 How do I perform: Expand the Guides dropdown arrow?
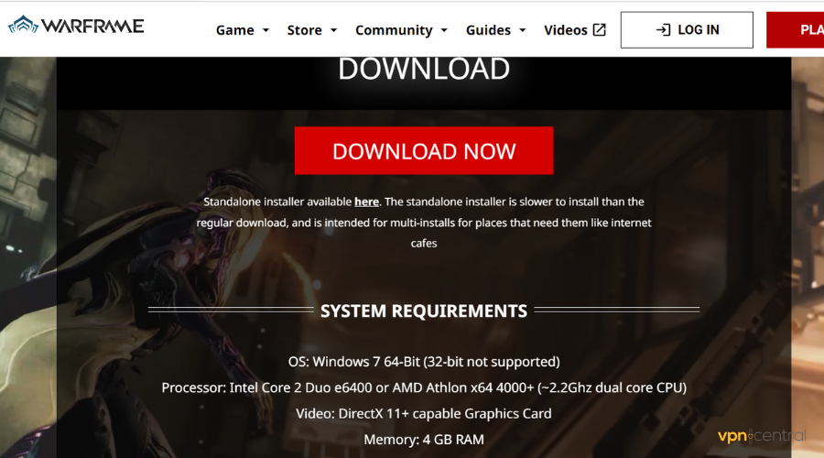coord(523,30)
